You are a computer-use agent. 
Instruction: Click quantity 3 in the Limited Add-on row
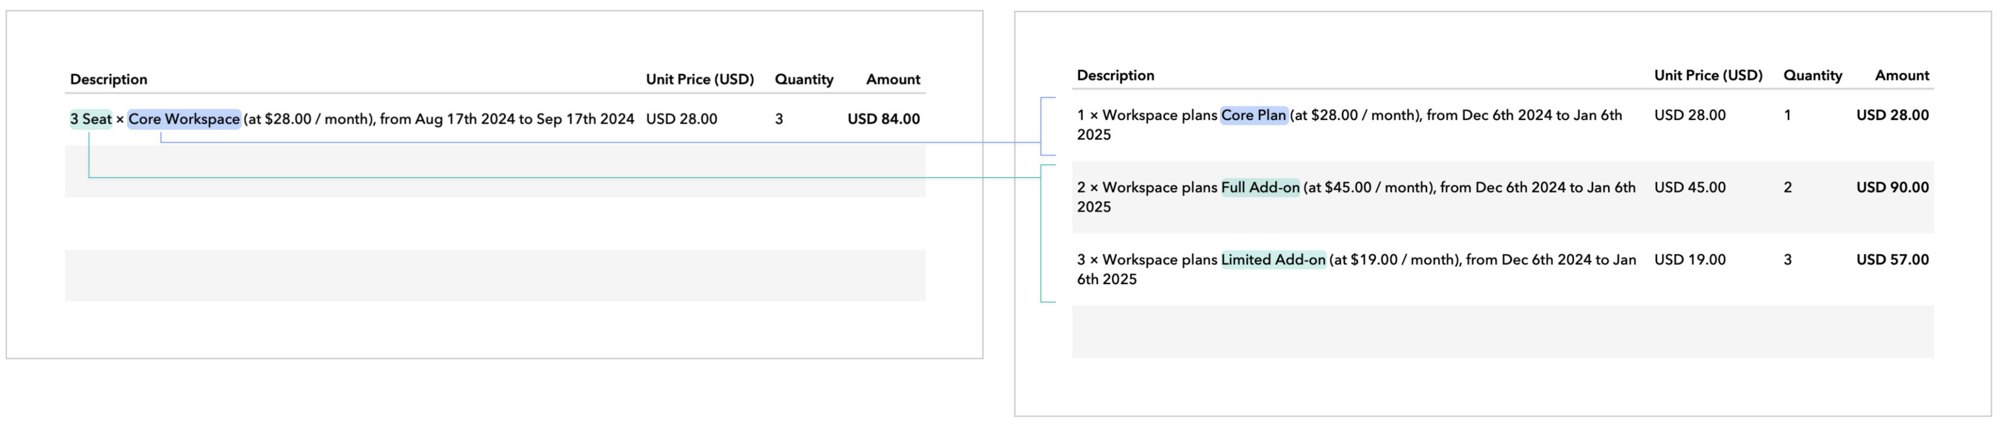tap(1787, 260)
